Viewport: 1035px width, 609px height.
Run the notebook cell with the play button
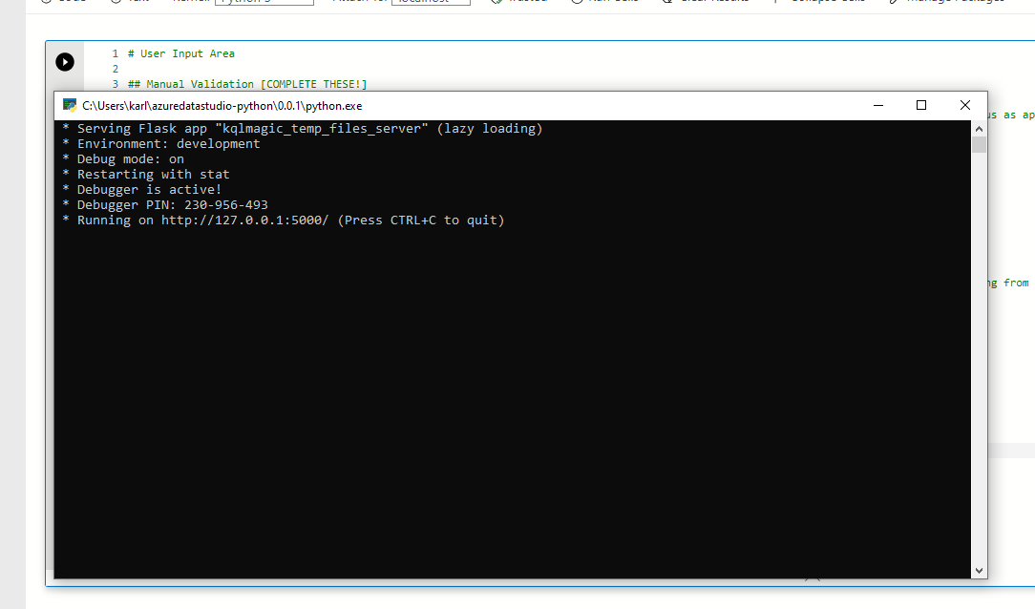tap(65, 61)
